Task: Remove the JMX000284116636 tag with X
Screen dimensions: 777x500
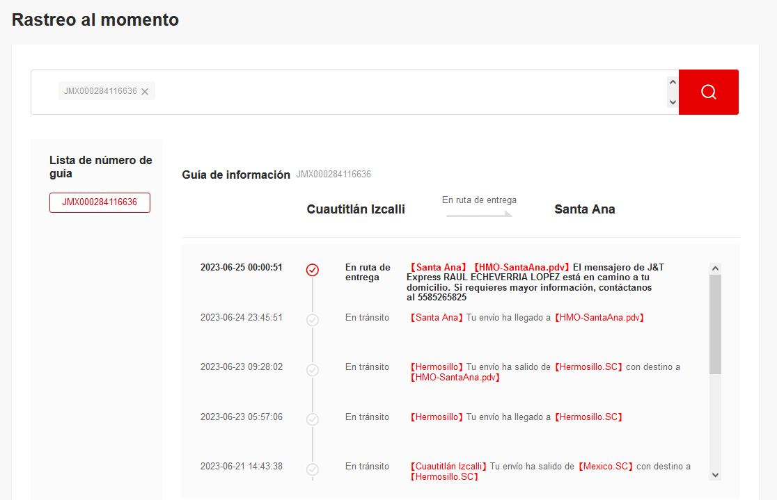Action: pyautogui.click(x=145, y=92)
